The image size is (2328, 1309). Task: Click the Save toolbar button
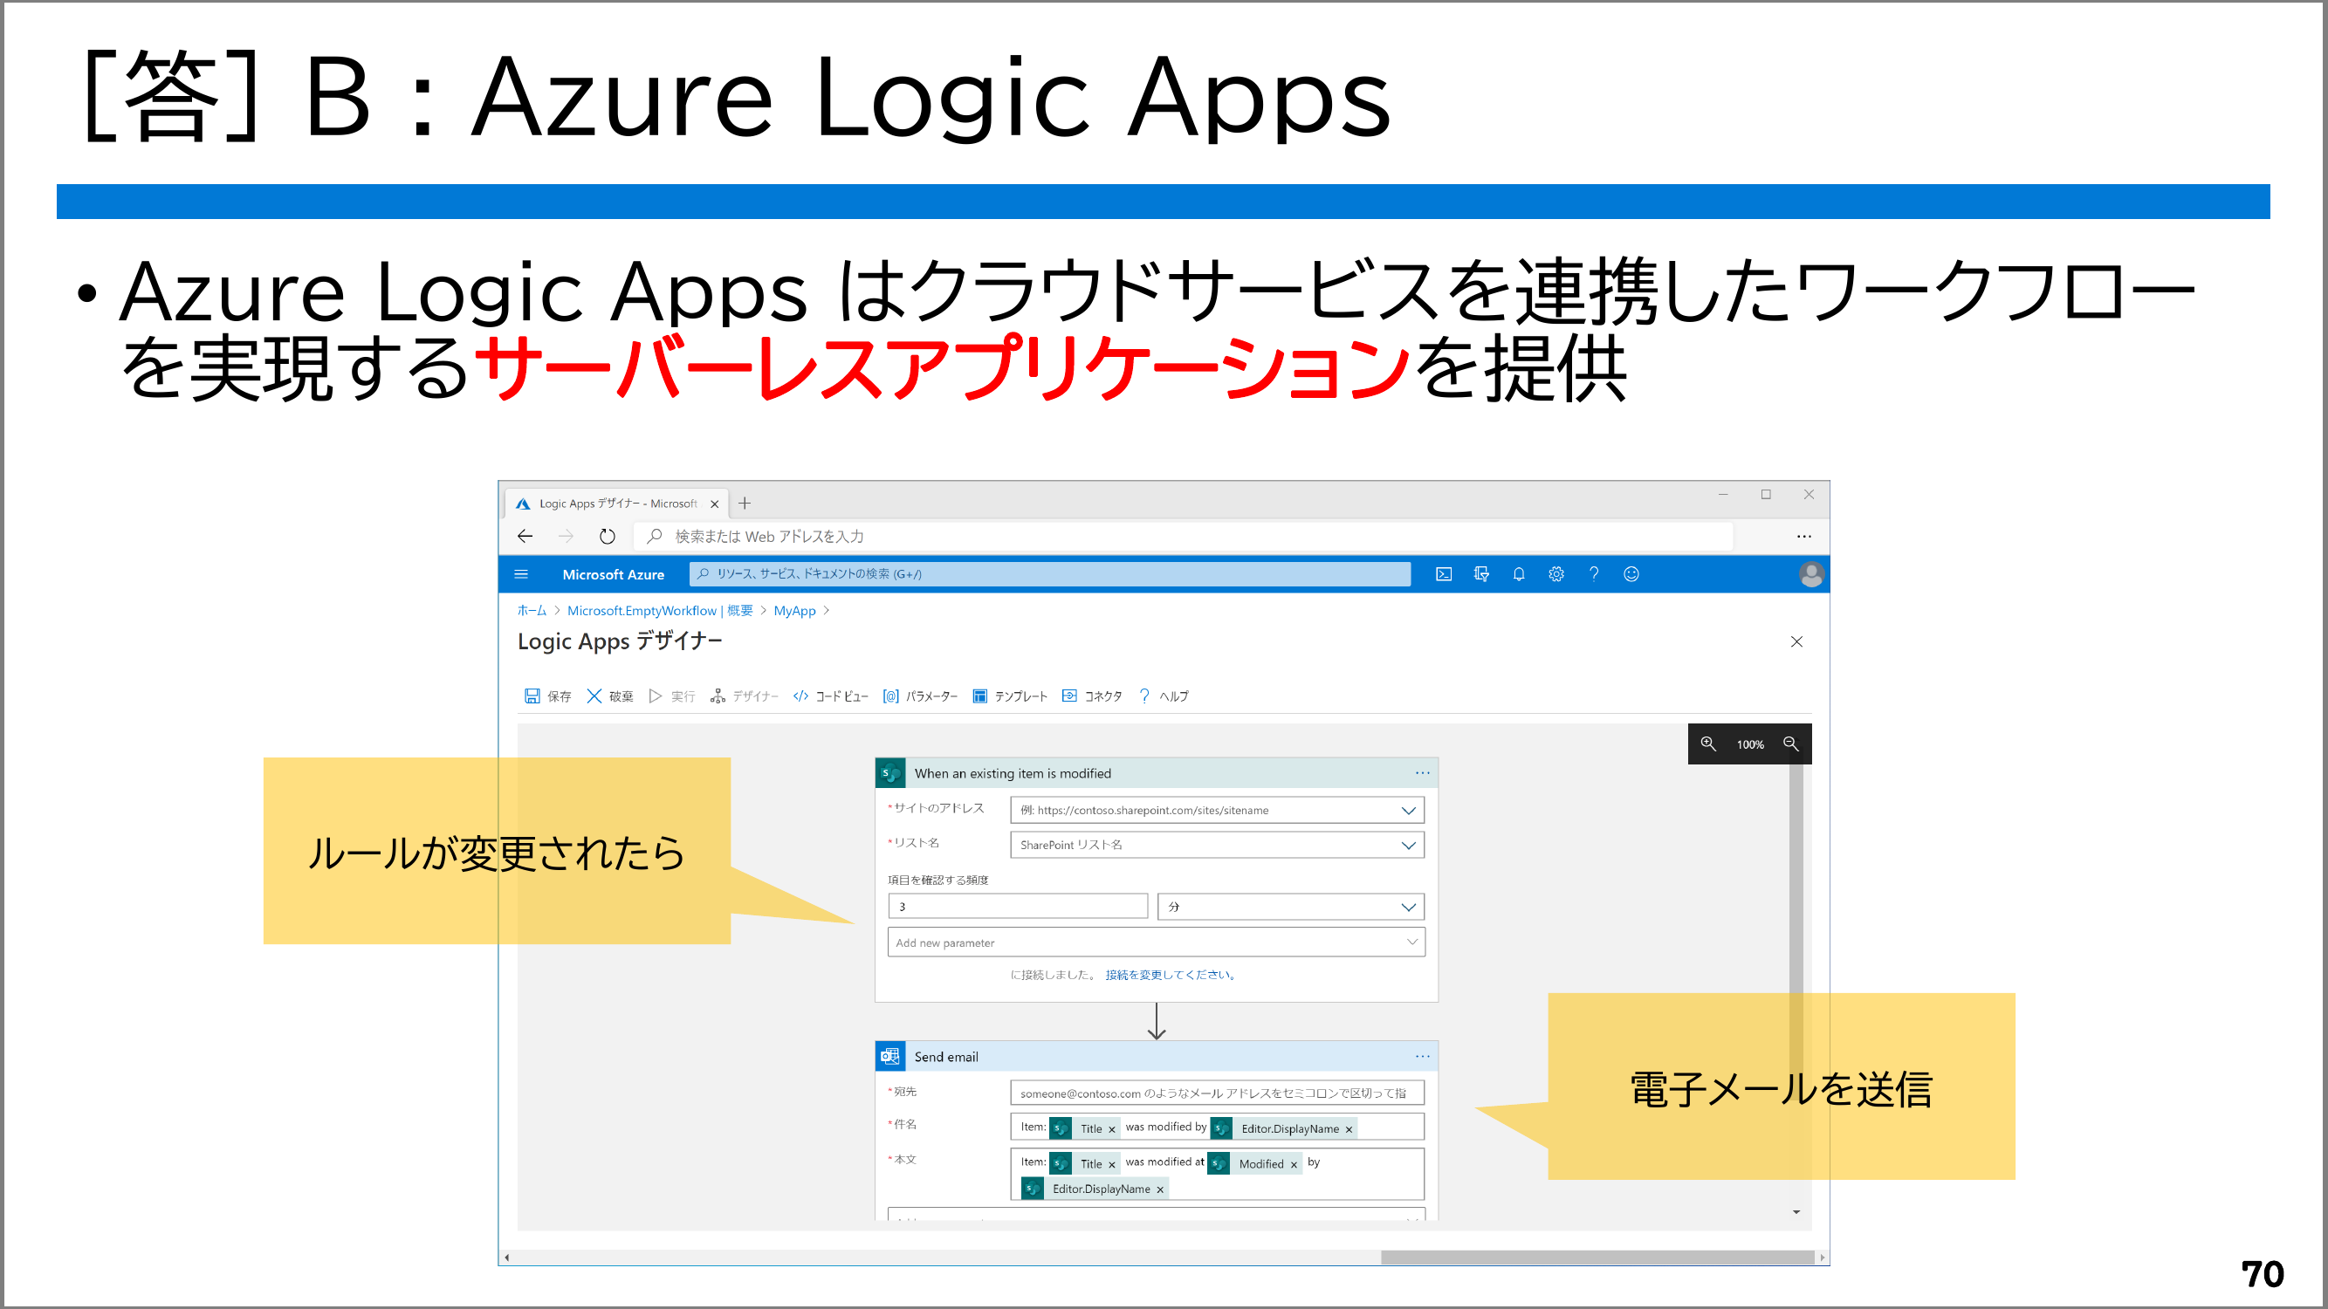(547, 696)
